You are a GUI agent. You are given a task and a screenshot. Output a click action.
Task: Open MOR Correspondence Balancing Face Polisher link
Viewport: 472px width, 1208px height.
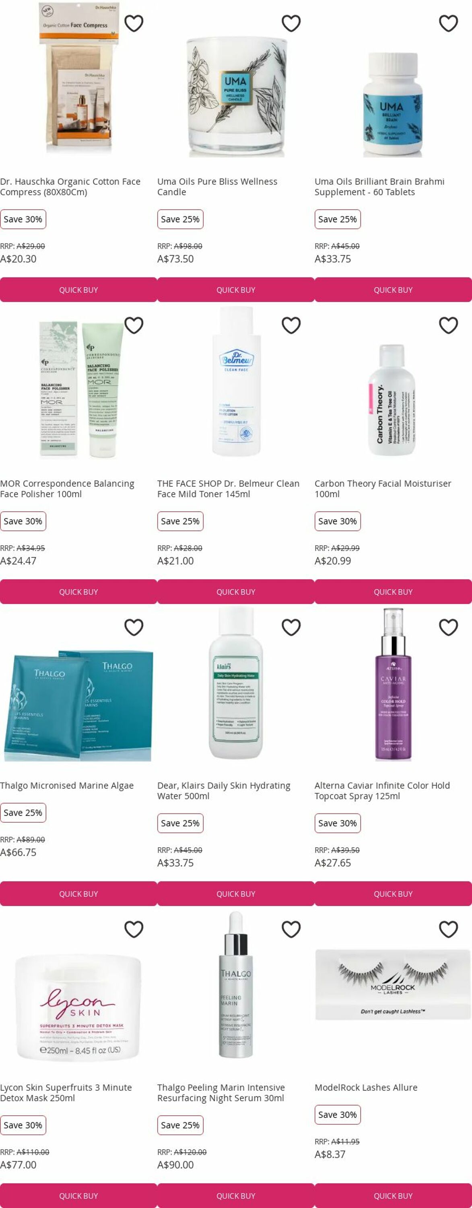pos(67,489)
